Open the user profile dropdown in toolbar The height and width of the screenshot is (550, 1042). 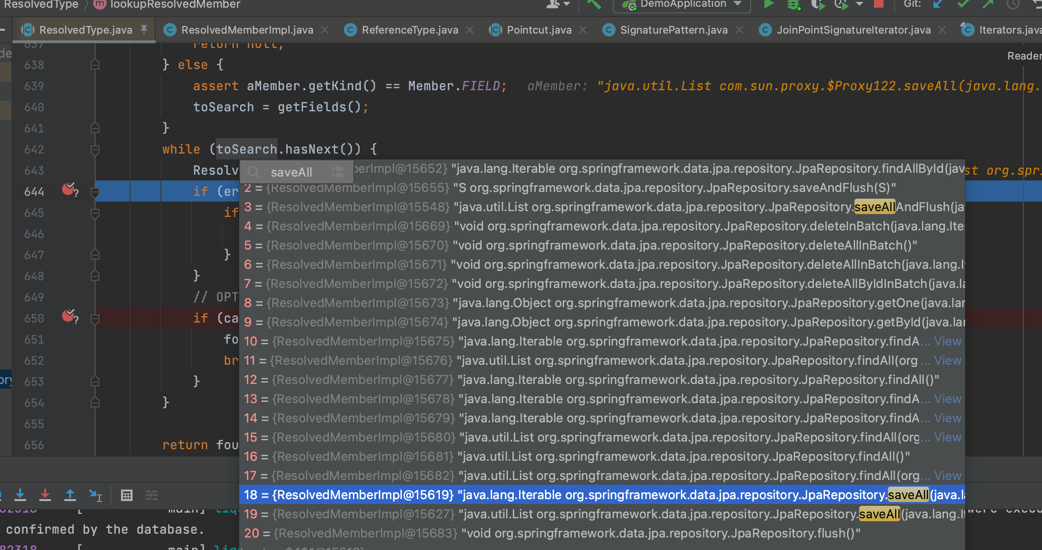pos(558,4)
